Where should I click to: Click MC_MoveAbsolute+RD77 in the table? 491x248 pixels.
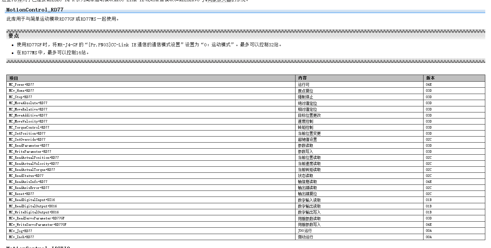[x=28, y=103]
